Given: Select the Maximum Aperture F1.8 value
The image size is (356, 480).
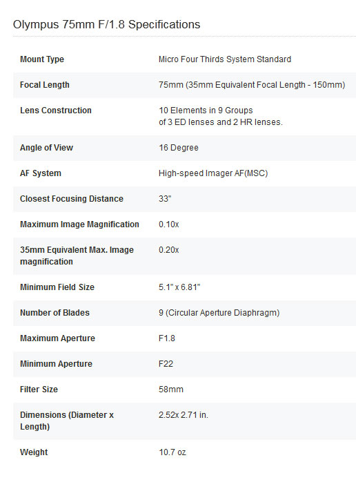Looking at the screenshot, I should pyautogui.click(x=167, y=338).
